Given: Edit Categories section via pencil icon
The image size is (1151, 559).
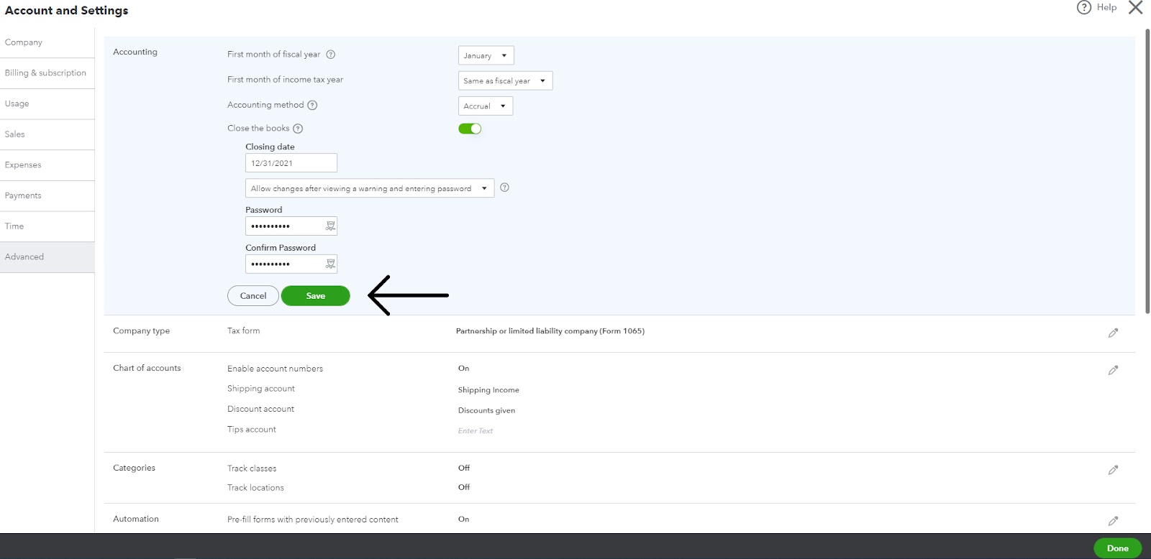Looking at the screenshot, I should tap(1113, 470).
